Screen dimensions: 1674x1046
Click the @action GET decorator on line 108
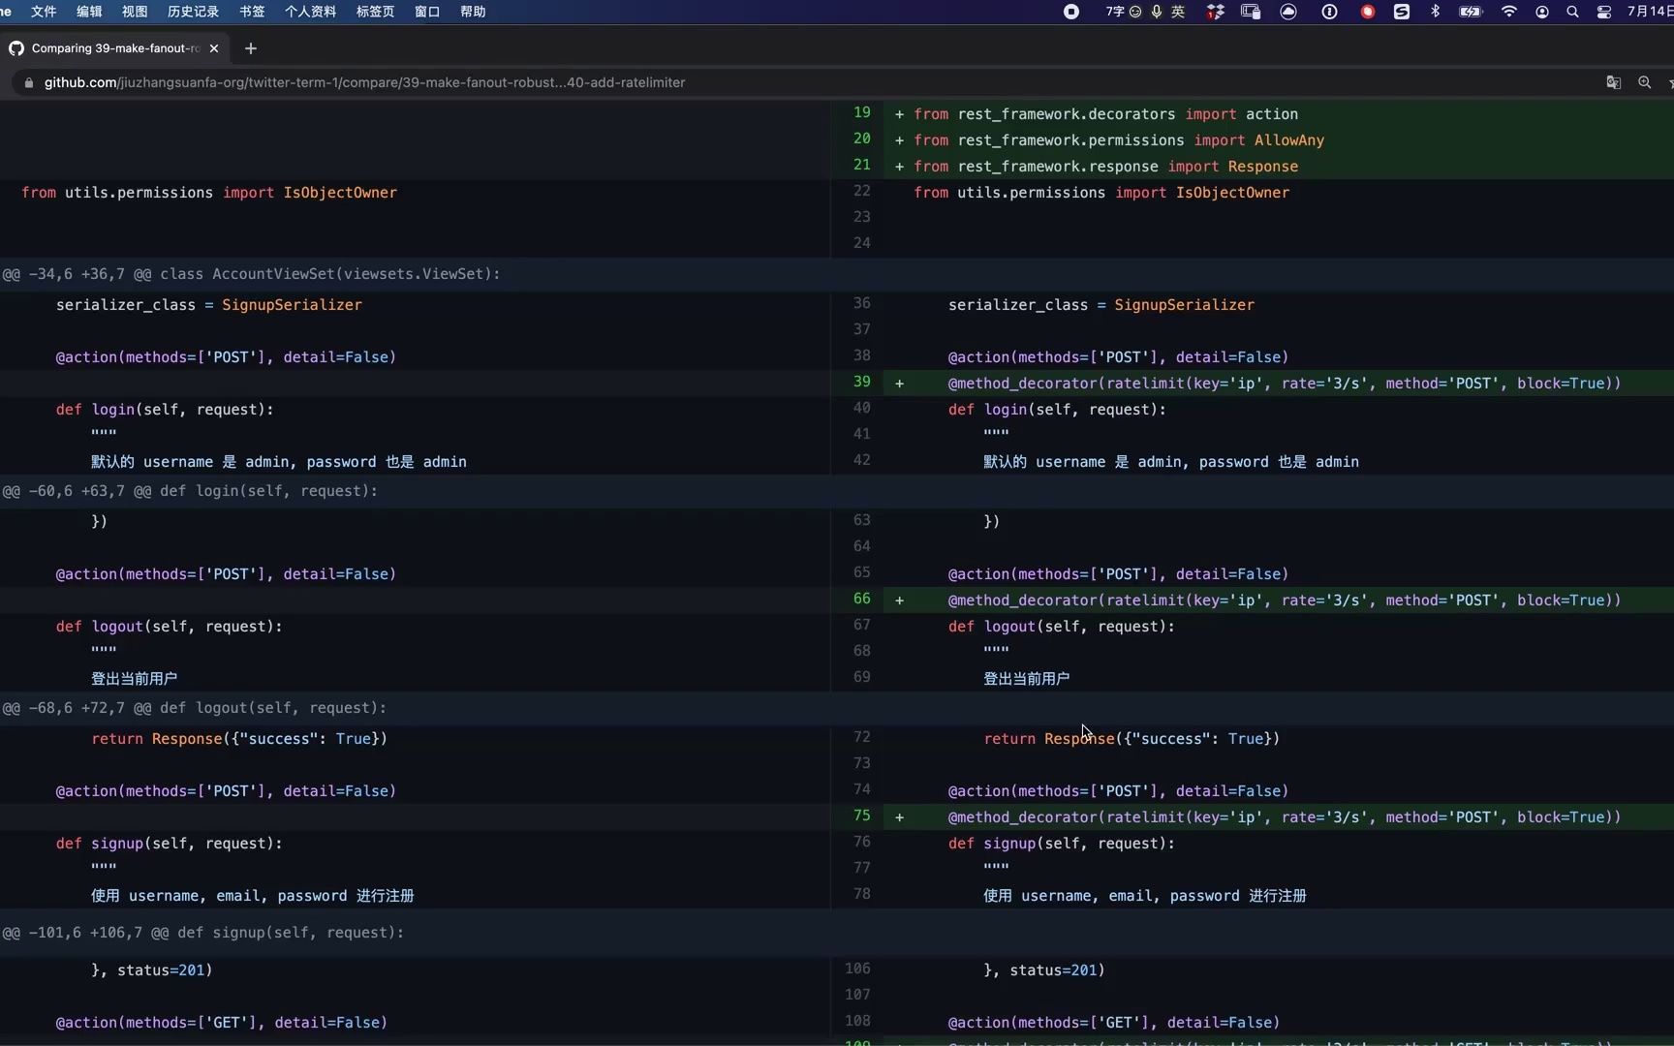coord(1114,1023)
